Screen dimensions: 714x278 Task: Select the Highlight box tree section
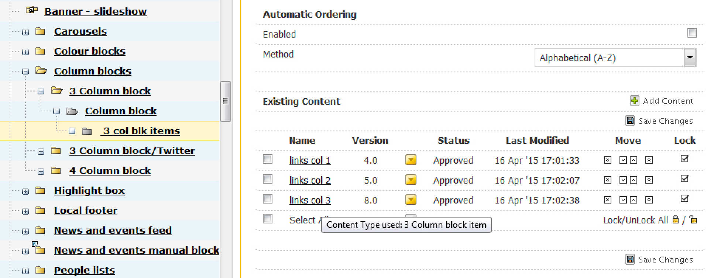89,191
